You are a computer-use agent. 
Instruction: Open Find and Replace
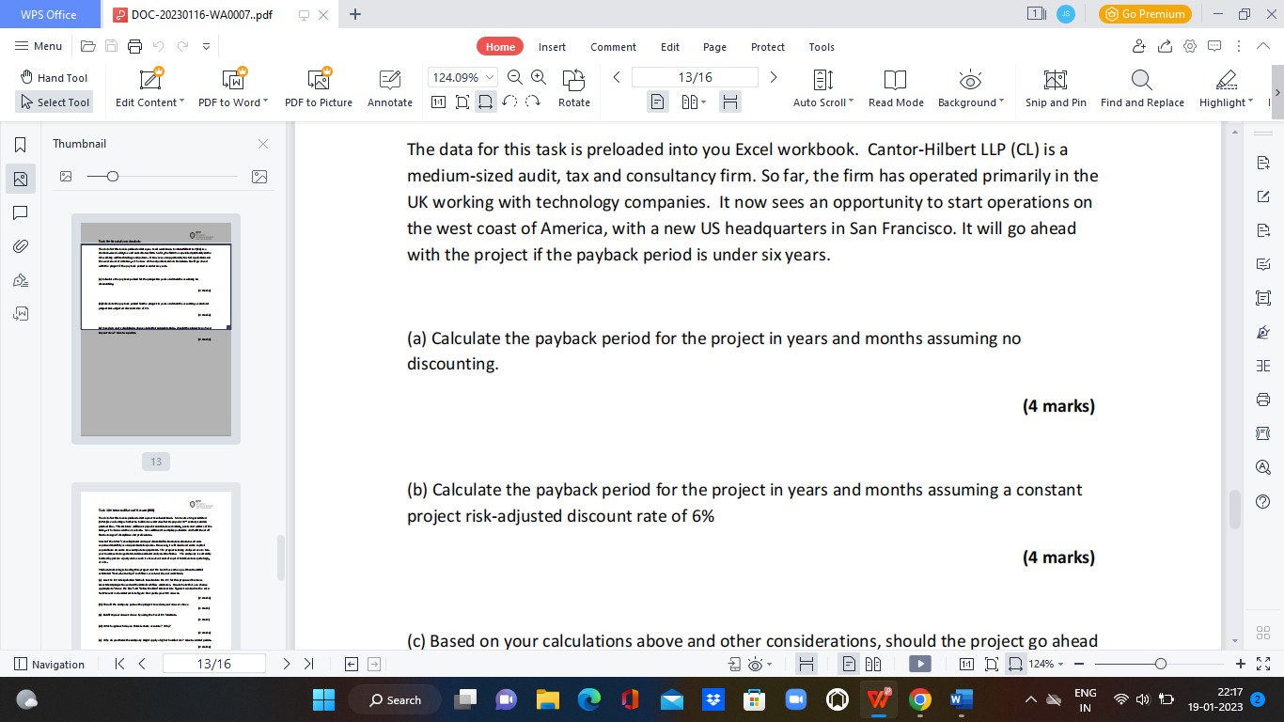1141,86
